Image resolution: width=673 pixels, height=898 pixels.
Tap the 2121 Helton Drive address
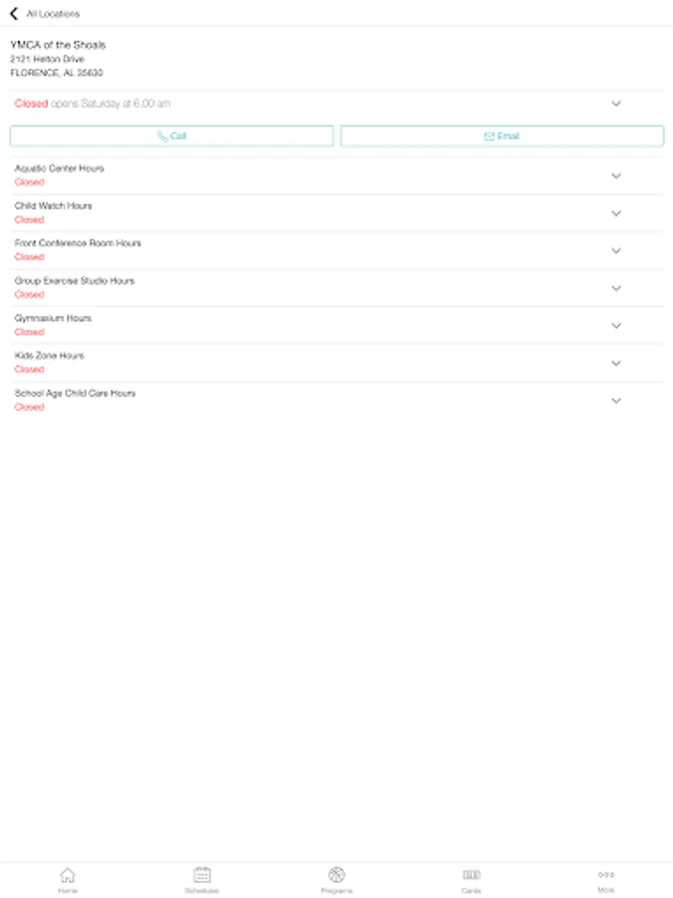coord(47,59)
